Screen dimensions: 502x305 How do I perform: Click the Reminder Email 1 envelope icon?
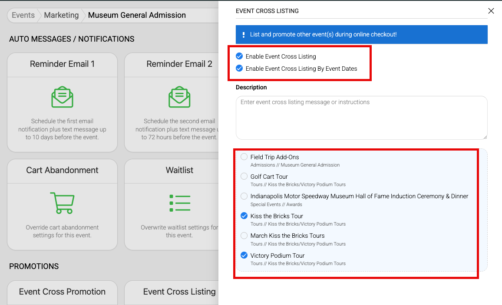click(x=63, y=97)
